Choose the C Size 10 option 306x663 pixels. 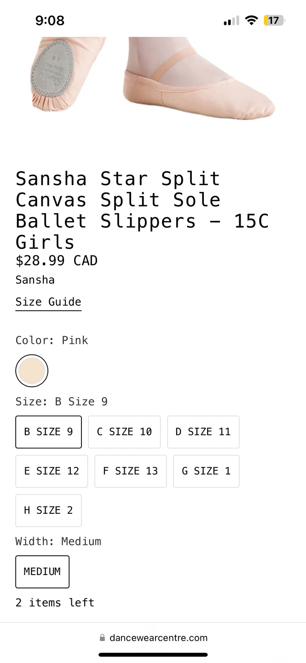(x=124, y=432)
